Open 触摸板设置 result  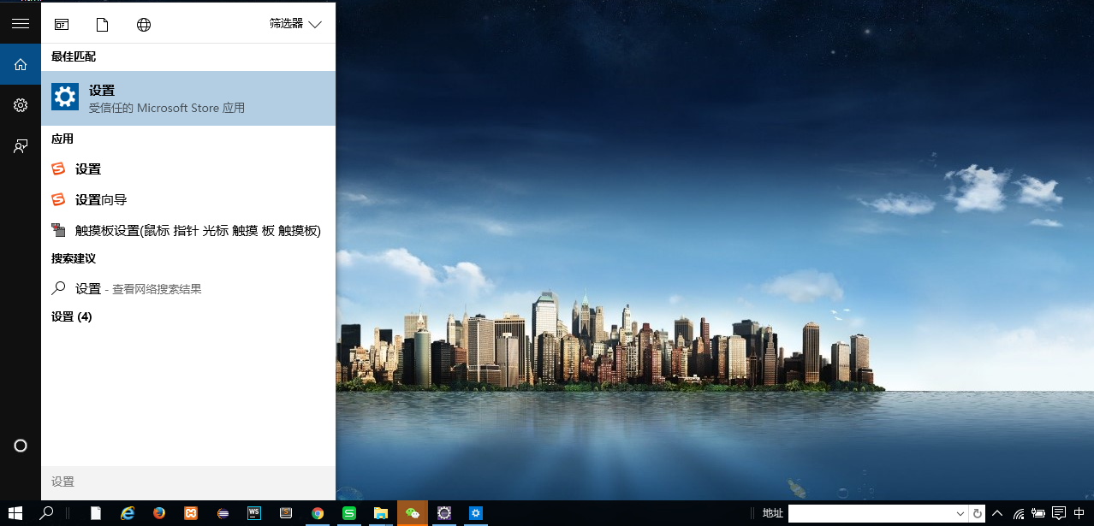click(188, 231)
